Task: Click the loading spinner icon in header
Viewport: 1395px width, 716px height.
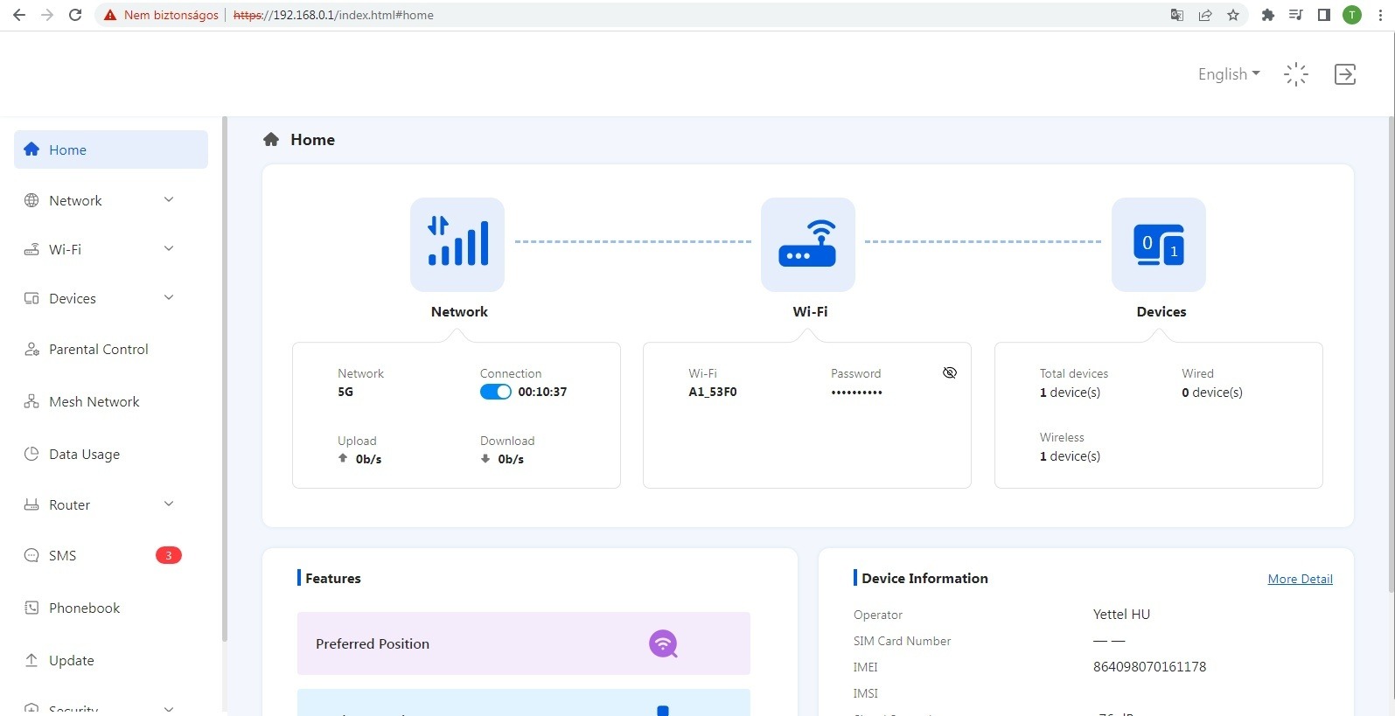Action: [1296, 74]
